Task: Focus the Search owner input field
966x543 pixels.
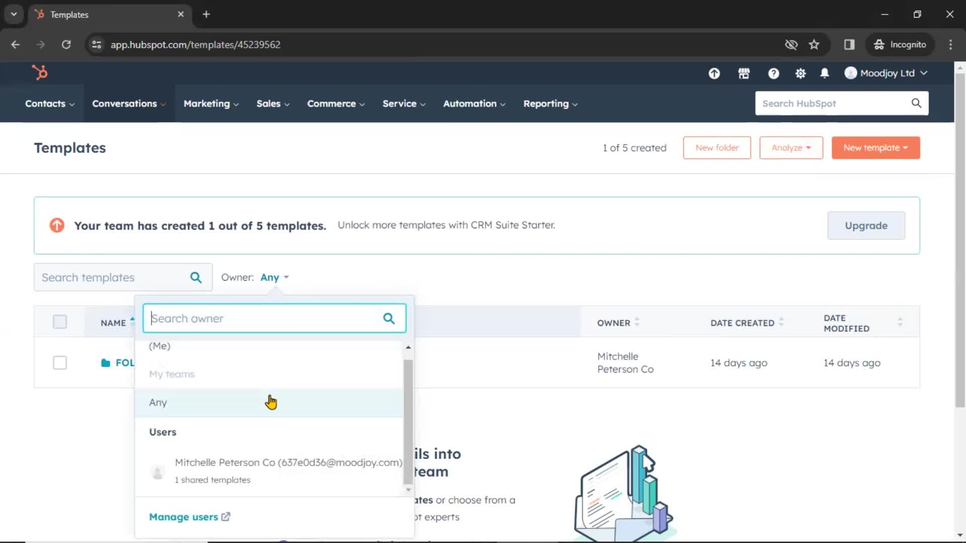Action: tap(274, 318)
